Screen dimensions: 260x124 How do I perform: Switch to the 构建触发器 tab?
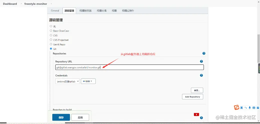pyautogui.click(x=85, y=10)
